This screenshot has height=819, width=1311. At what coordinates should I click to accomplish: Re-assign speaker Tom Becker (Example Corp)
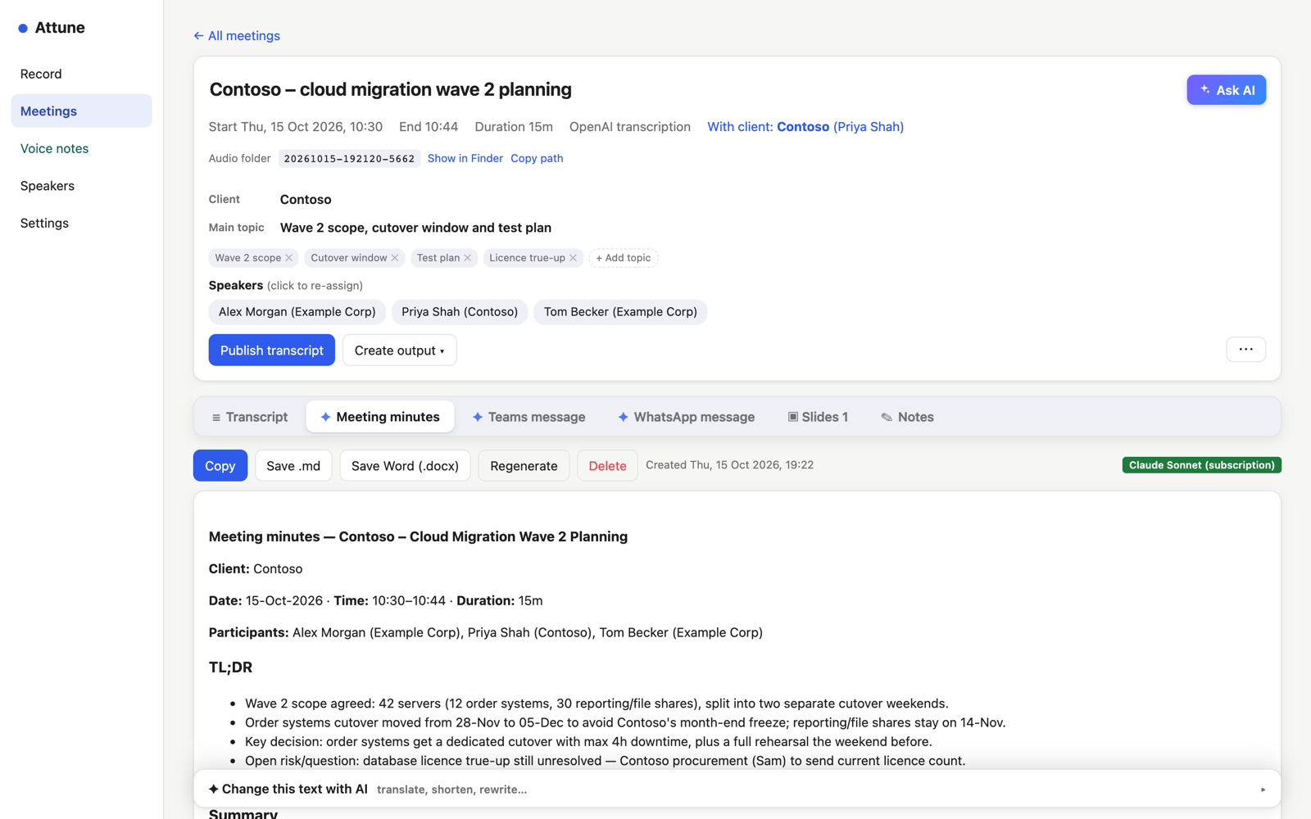[620, 312]
